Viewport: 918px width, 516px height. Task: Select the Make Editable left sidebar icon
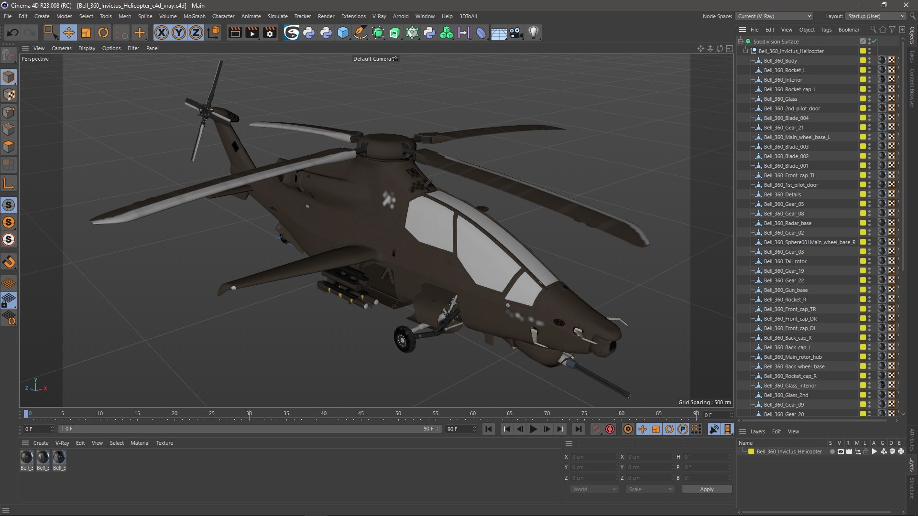pos(9,55)
